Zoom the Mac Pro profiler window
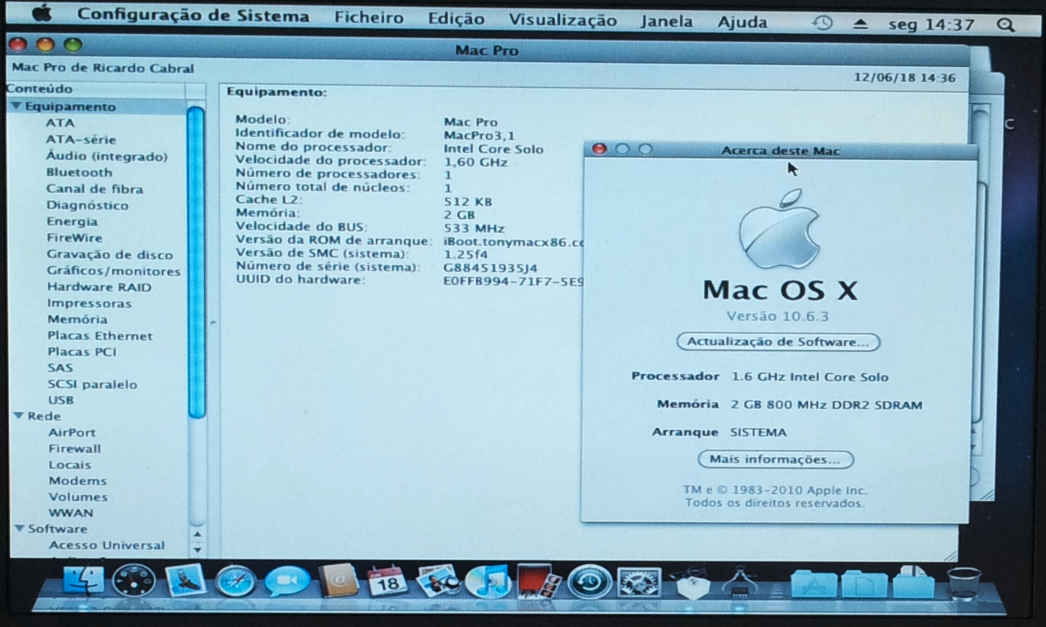The image size is (1046, 627). [72, 45]
